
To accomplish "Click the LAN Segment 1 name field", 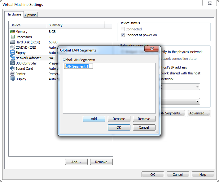I will [x=79, y=66].
